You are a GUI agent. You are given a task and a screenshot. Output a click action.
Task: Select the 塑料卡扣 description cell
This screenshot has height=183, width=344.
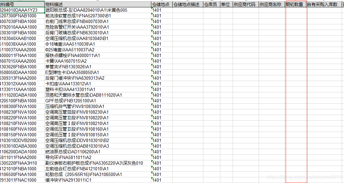point(98,90)
